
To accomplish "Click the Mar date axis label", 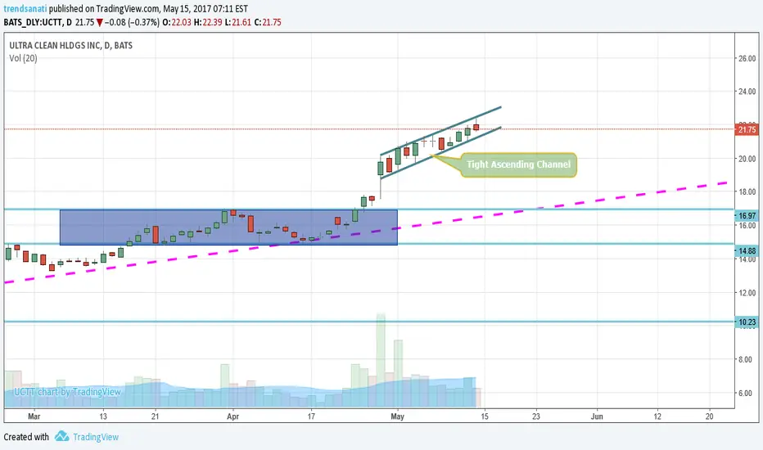I will (x=34, y=416).
